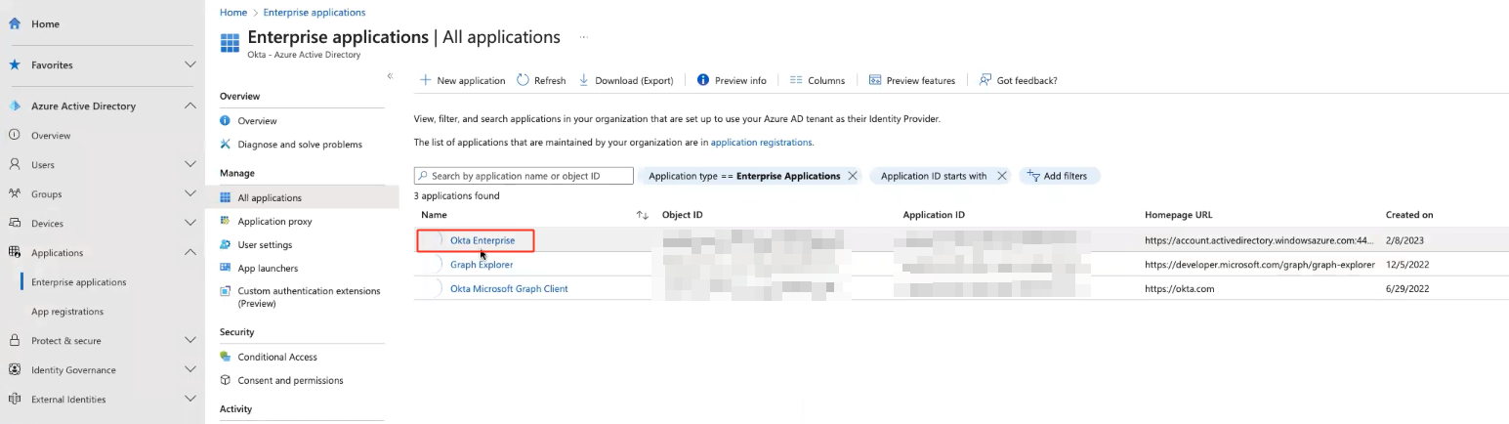The image size is (1509, 424).
Task: Click the search by application name box
Action: pyautogui.click(x=524, y=176)
